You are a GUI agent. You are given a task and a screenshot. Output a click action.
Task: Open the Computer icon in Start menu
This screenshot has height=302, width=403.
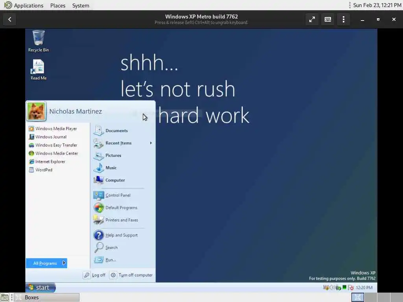98,180
